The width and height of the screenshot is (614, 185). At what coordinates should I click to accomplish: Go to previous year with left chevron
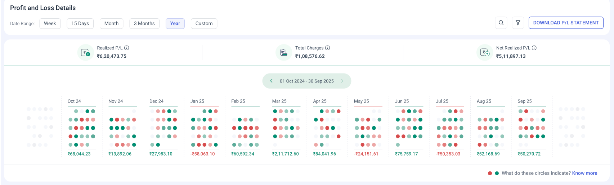[271, 81]
